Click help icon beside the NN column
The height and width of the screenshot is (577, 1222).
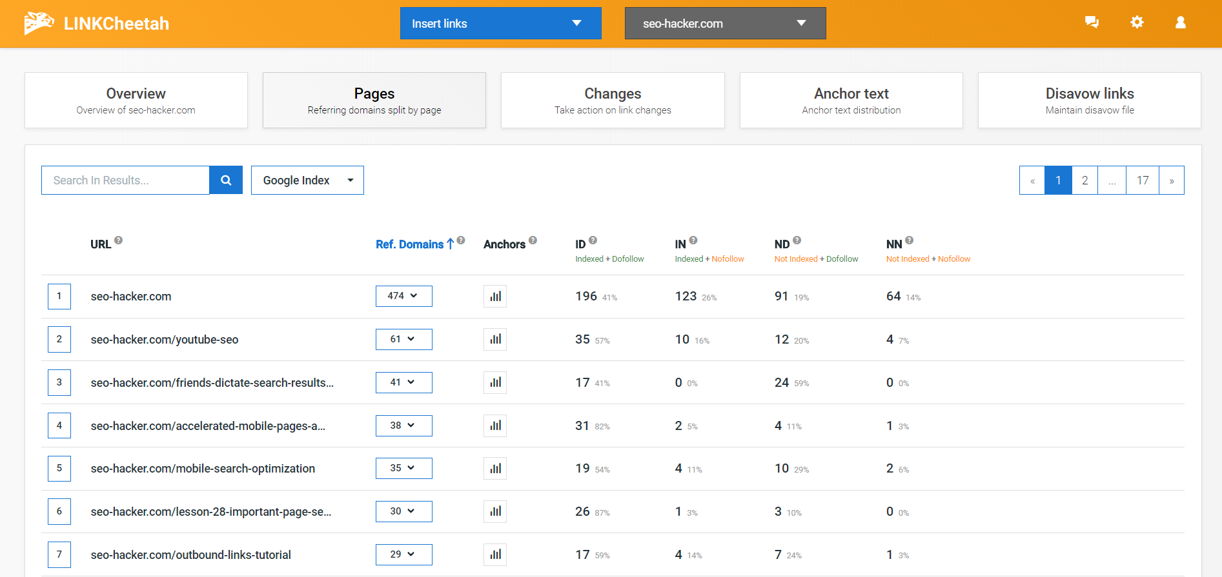[x=909, y=240]
